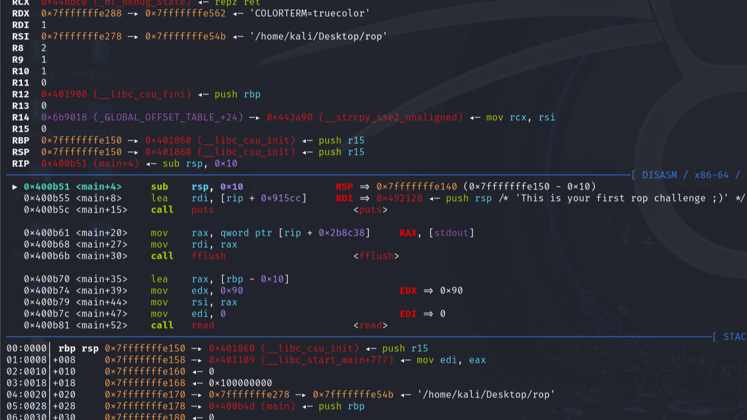Image resolution: width=747 pixels, height=420 pixels.
Task: Select the <read> call target annotation
Action: pyautogui.click(x=371, y=325)
